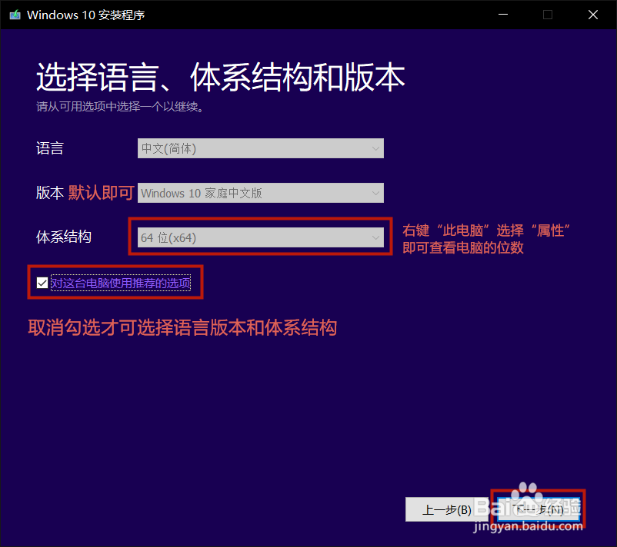Image resolution: width=617 pixels, height=547 pixels.
Task: Click the checkmark inside the recommended options checkbox
Action: click(x=42, y=282)
